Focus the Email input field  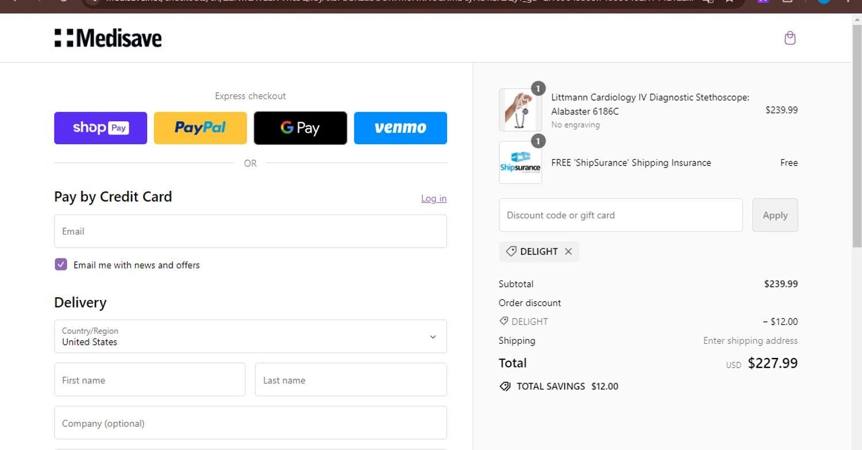[251, 231]
